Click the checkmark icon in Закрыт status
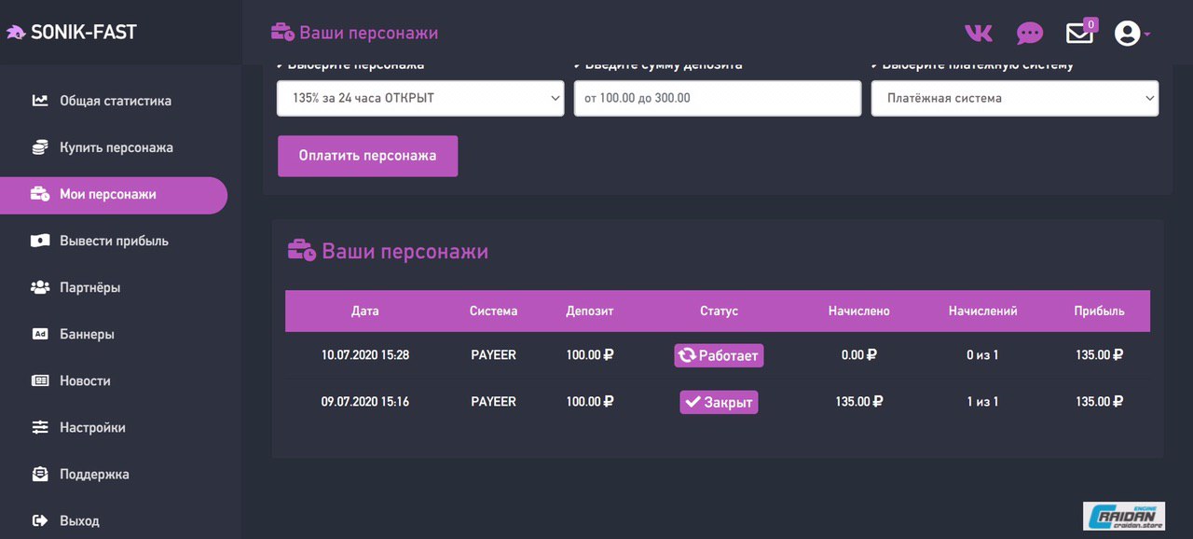This screenshot has height=539, width=1193. pyautogui.click(x=692, y=402)
